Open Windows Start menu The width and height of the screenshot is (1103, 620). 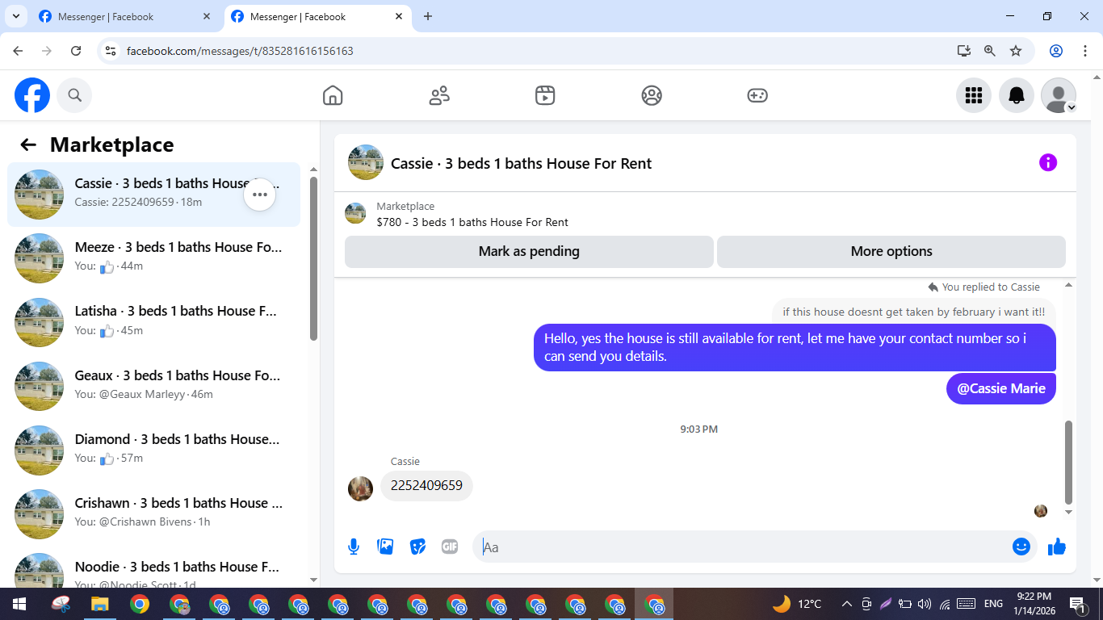tap(19, 604)
